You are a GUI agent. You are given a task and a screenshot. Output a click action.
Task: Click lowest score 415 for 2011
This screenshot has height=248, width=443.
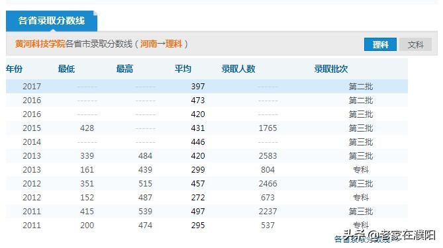coord(87,212)
